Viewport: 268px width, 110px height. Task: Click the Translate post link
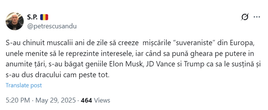24,85
